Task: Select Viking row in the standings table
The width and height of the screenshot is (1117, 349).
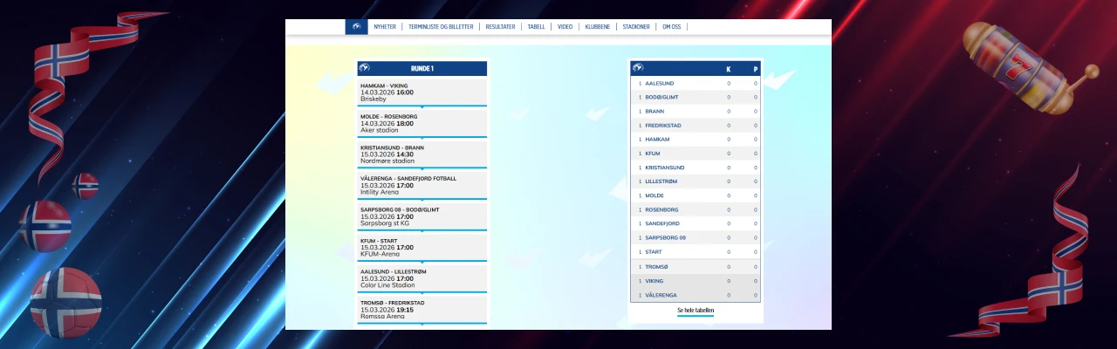Action: tap(696, 281)
